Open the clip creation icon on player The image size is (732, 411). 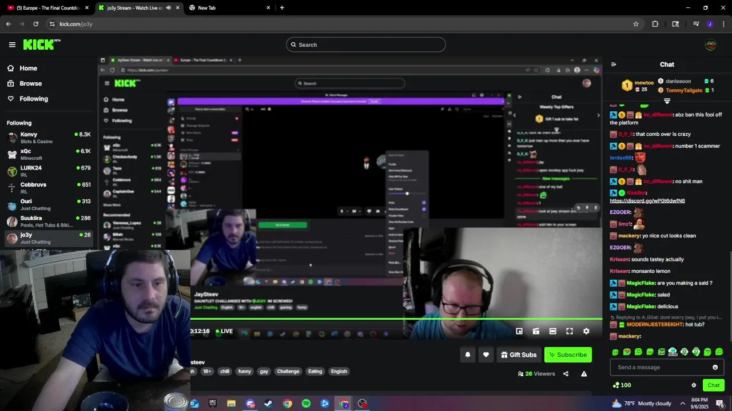(536, 331)
